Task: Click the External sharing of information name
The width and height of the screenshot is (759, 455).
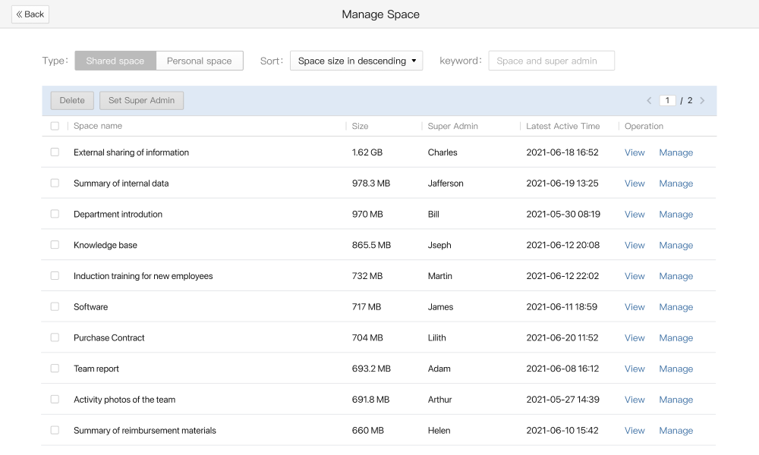Action: (x=131, y=152)
